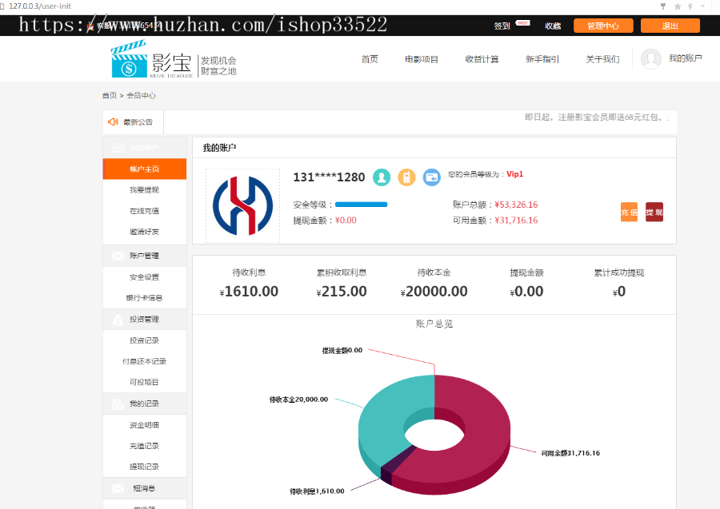
Task: Click the orange 充值 button
Action: [x=629, y=212]
